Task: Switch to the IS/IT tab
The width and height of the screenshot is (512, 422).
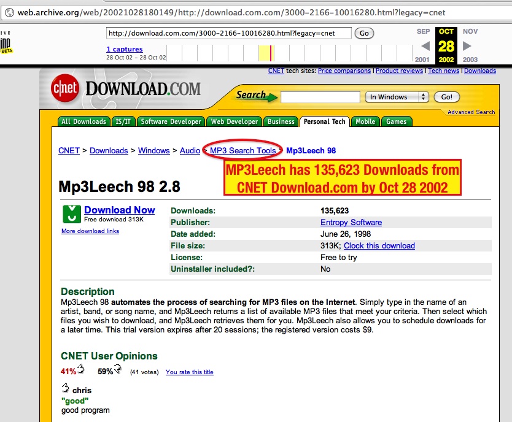Action: [123, 121]
